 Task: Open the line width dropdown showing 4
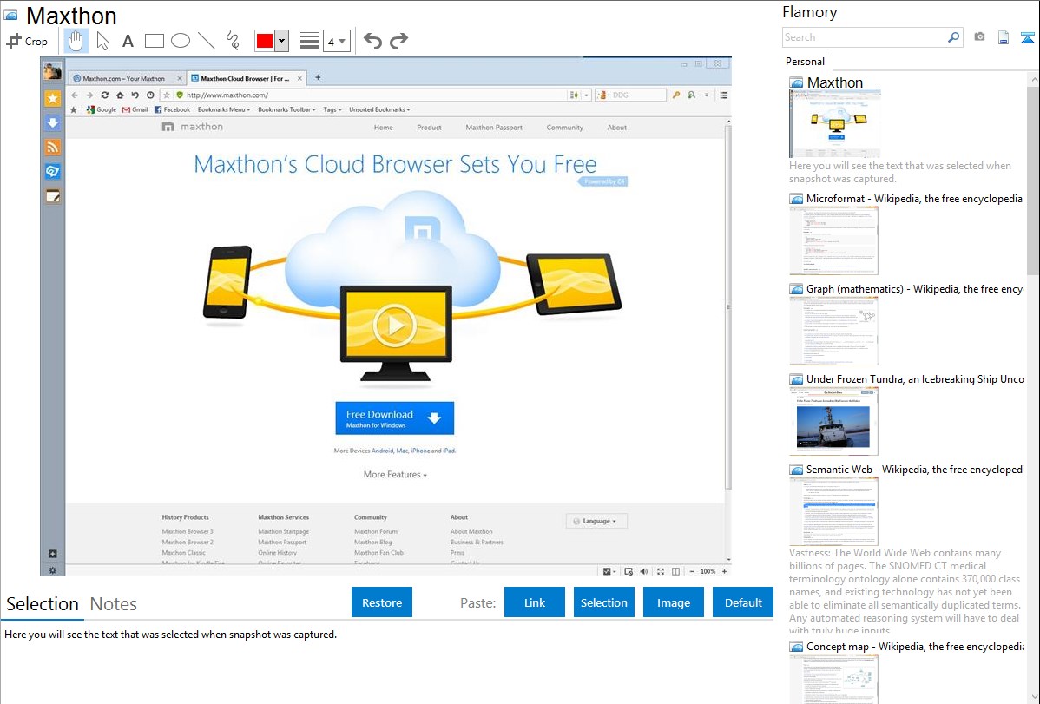point(336,41)
